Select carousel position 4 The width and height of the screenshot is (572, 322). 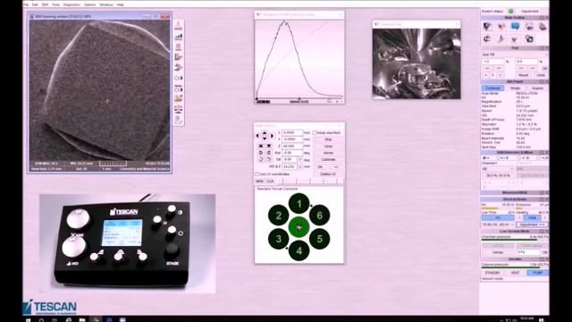(299, 250)
